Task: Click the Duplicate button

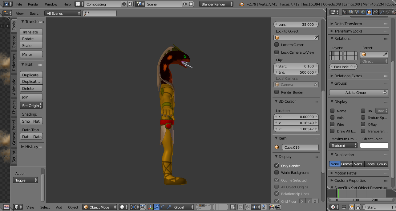Action: coord(31,75)
